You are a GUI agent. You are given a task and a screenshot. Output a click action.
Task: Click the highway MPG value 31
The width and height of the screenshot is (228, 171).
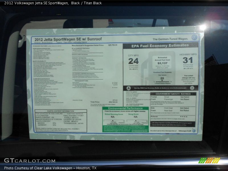tap(188, 60)
